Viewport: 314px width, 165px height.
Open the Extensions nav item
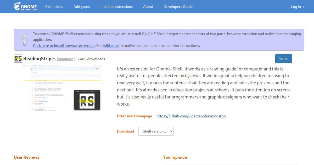54,7
